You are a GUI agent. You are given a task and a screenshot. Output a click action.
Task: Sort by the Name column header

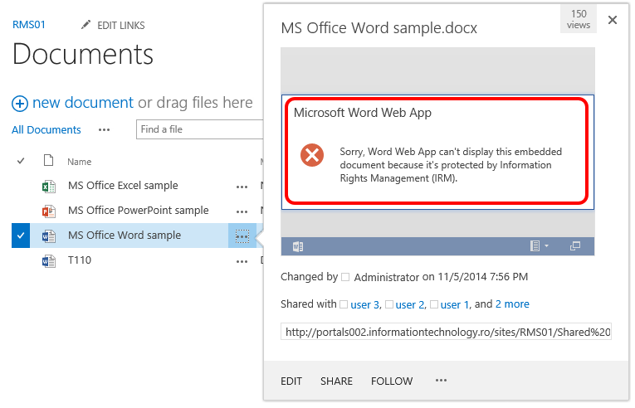80,162
